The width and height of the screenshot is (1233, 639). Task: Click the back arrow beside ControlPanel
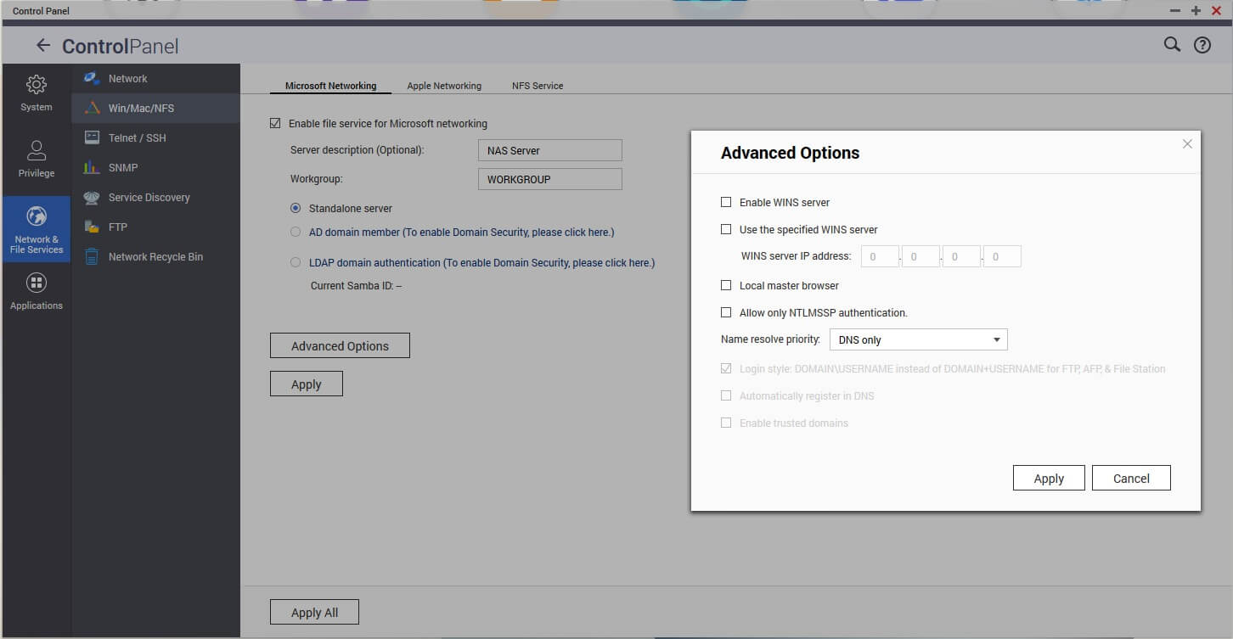[x=42, y=46]
